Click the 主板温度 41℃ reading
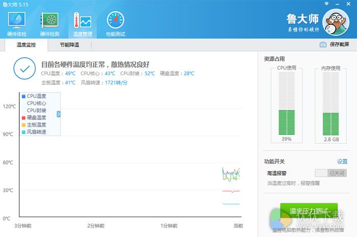 pyautogui.click(x=58, y=82)
